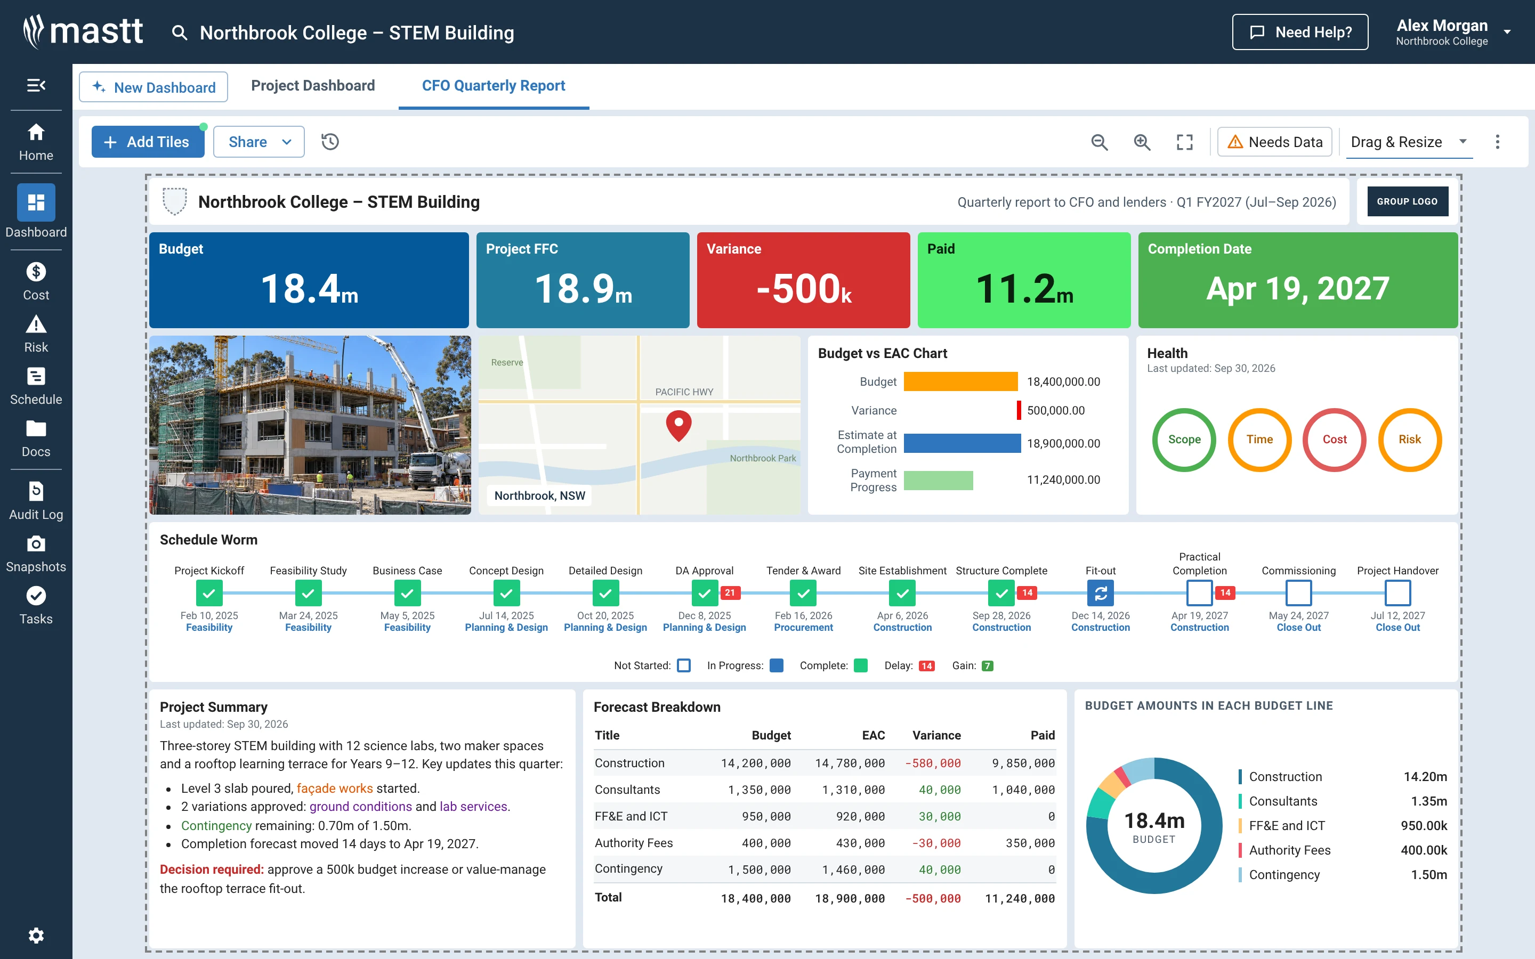Click Commissioning milestone box
Image resolution: width=1535 pixels, height=959 pixels.
[1298, 593]
